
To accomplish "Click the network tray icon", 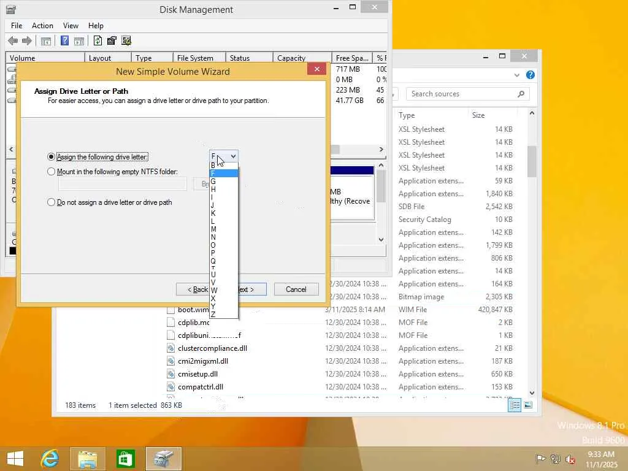I will click(555, 459).
